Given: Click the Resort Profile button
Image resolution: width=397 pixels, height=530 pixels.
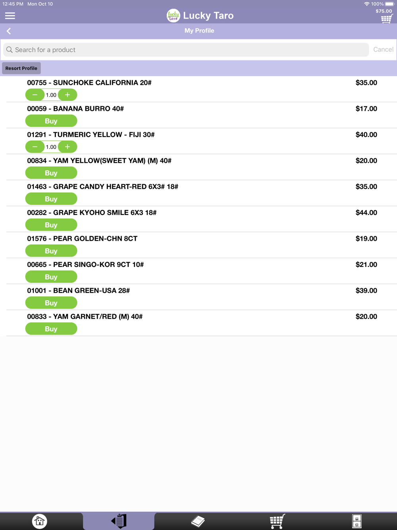Looking at the screenshot, I should pyautogui.click(x=21, y=68).
